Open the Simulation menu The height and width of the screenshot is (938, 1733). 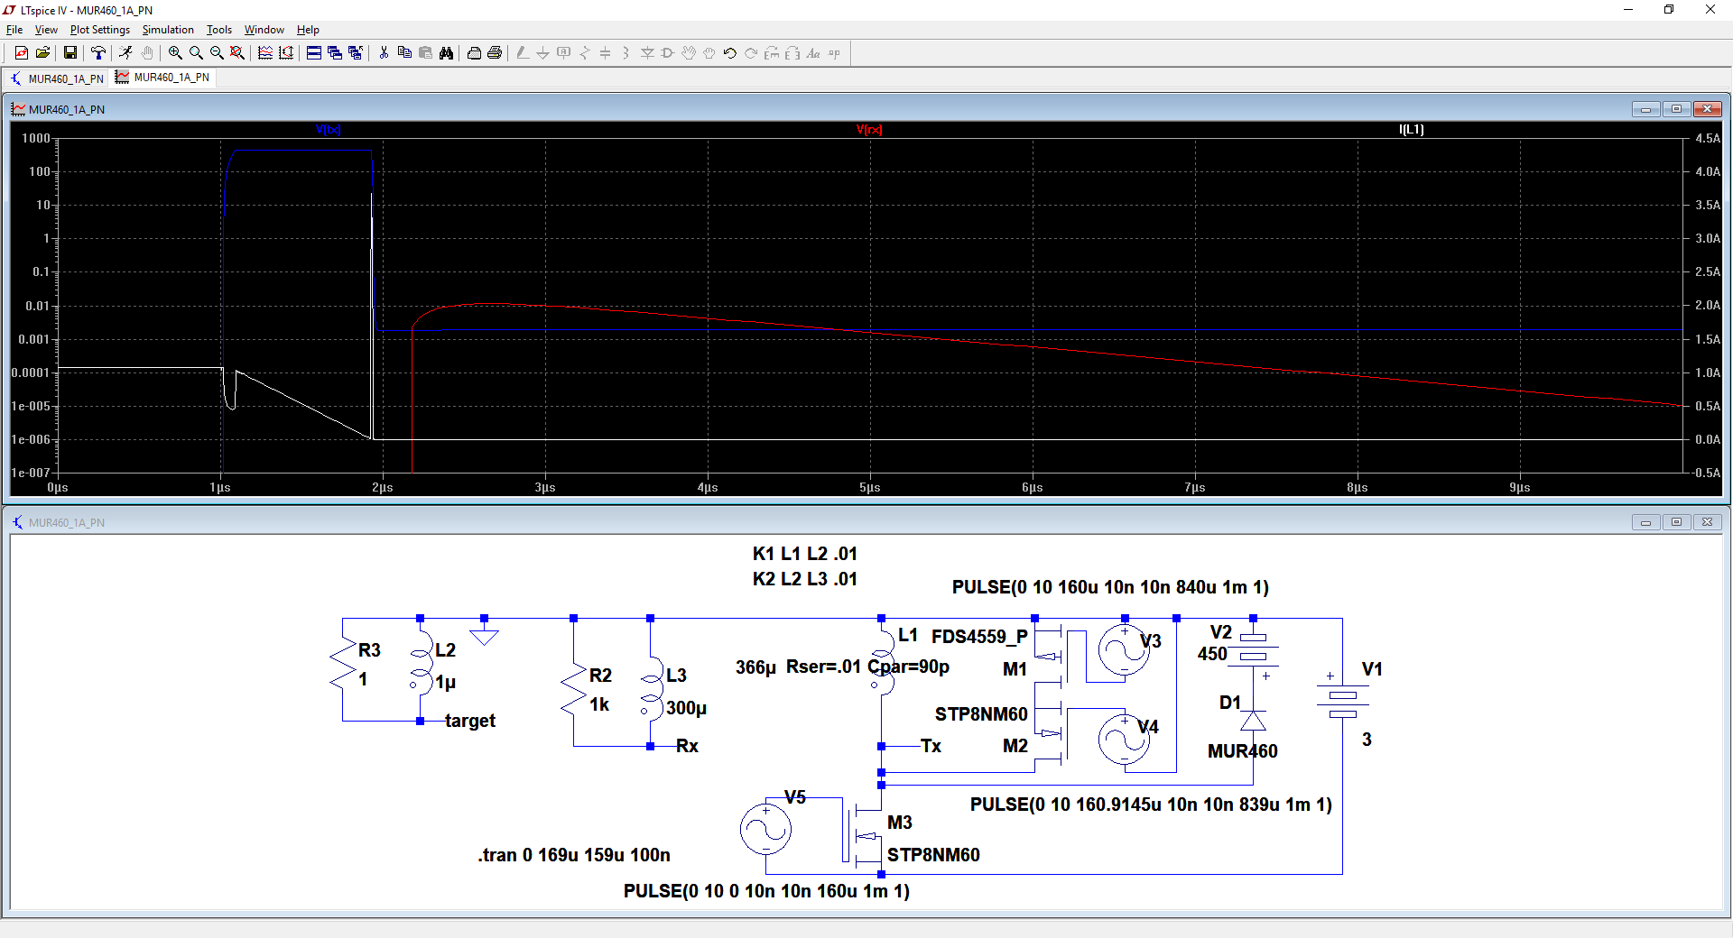click(x=167, y=30)
